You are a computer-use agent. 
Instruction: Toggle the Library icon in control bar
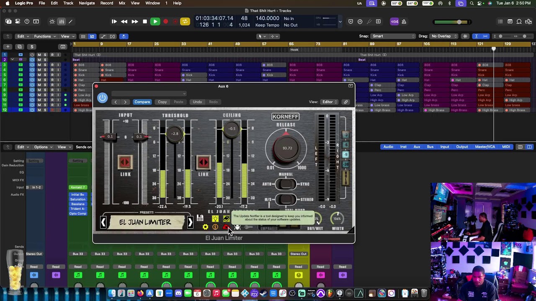click(8, 21)
